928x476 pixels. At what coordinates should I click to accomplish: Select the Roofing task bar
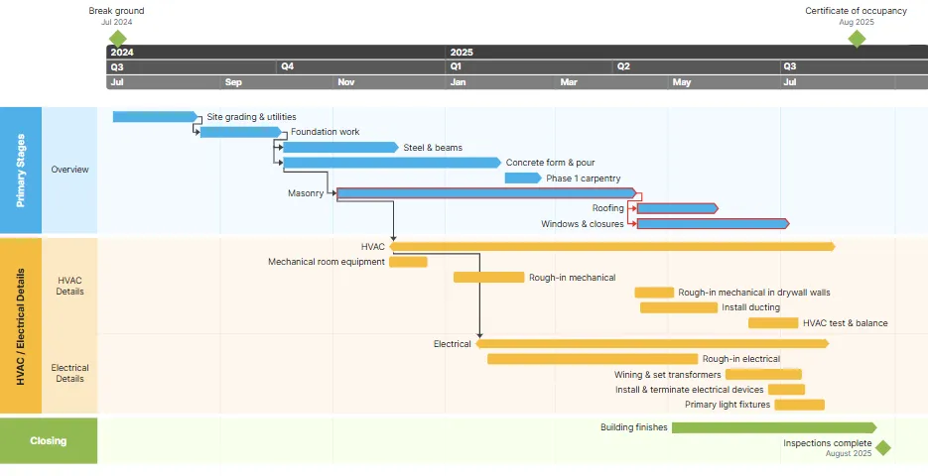tap(678, 208)
